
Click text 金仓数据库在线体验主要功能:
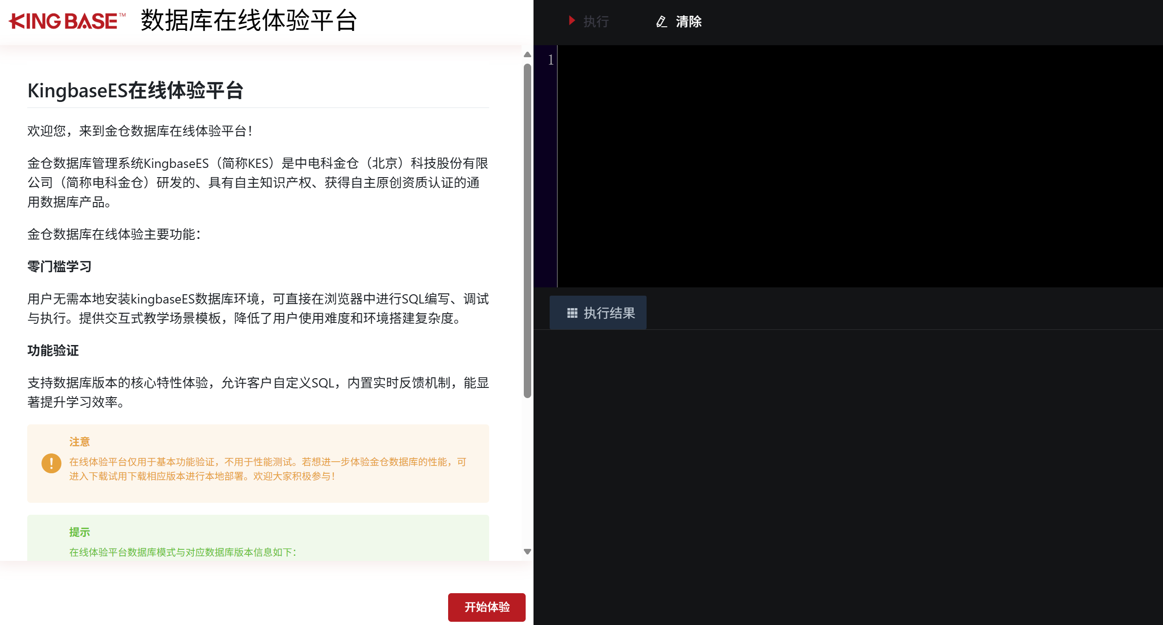pyautogui.click(x=114, y=234)
